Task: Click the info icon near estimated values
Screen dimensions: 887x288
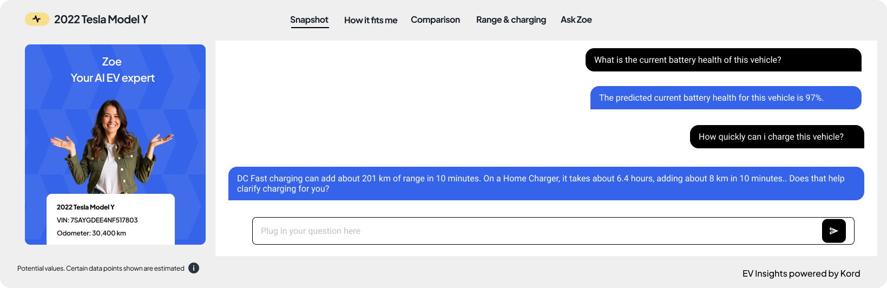Action: [194, 268]
